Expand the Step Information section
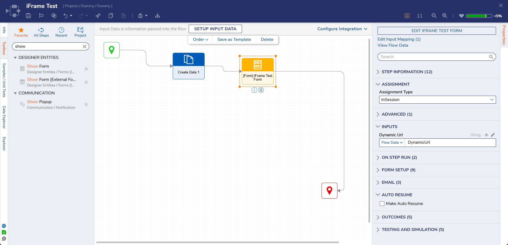 click(x=407, y=72)
